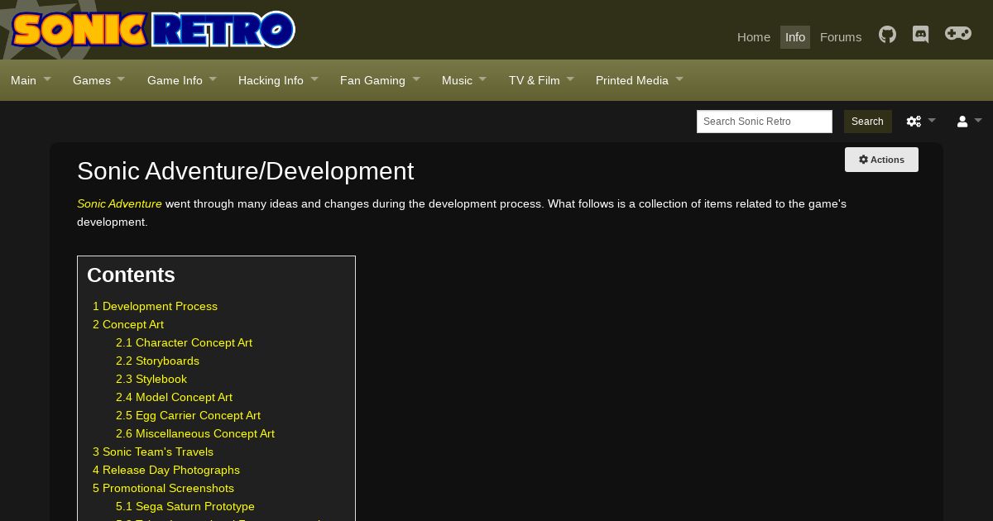
Task: Open the gears settings icon menu
Action: [921, 121]
